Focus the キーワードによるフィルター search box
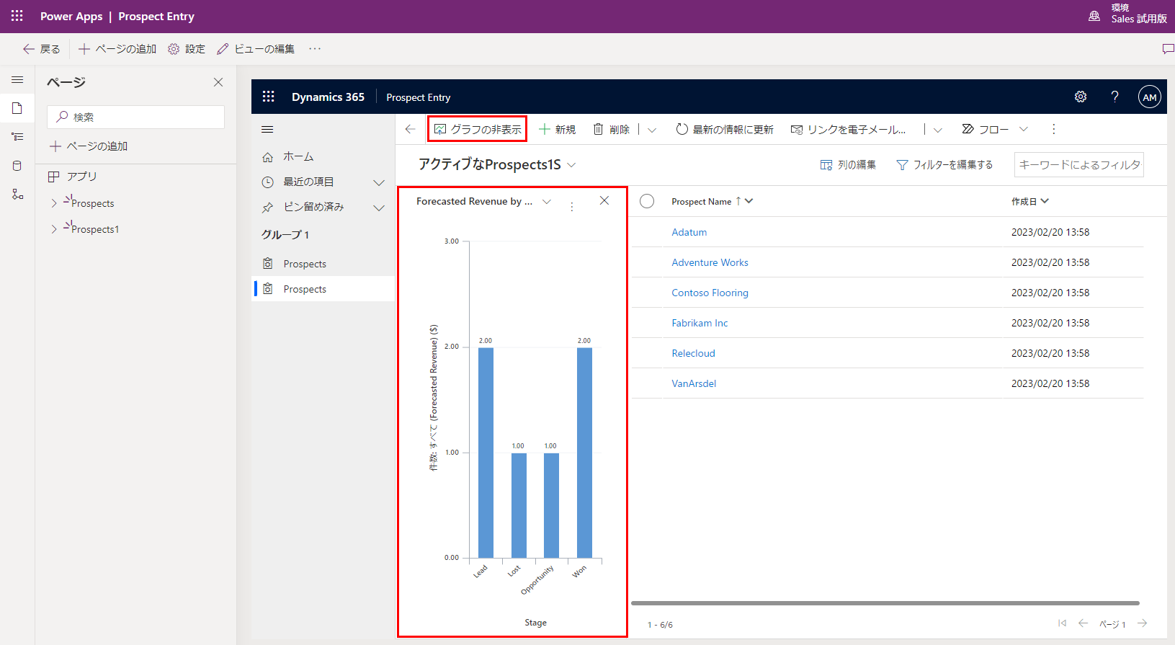 click(1078, 164)
